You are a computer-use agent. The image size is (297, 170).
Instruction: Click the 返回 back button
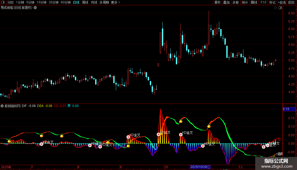pyautogui.click(x=291, y=3)
